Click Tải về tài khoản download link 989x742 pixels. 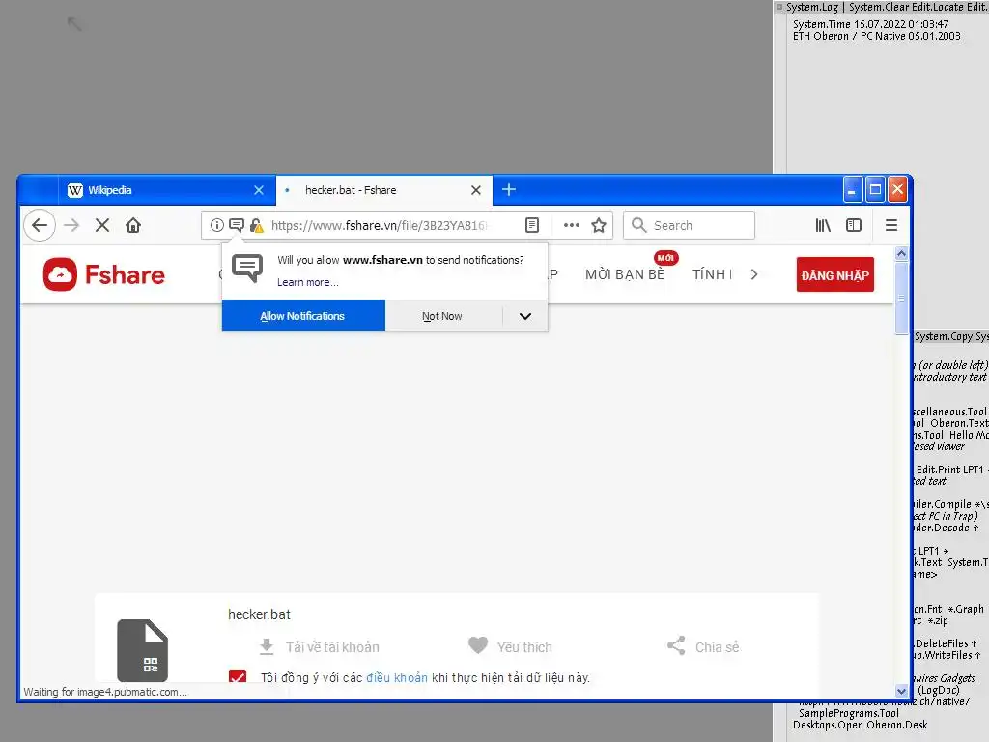pyautogui.click(x=332, y=646)
